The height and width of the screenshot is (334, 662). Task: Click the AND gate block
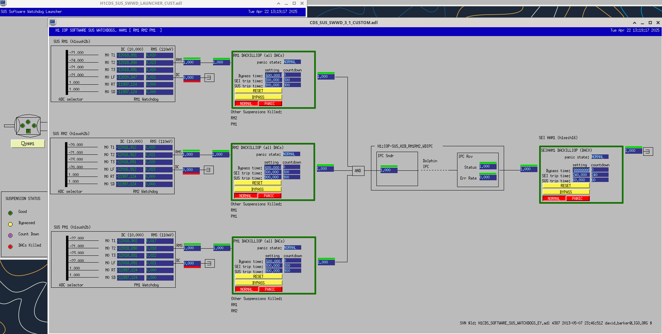(x=358, y=171)
